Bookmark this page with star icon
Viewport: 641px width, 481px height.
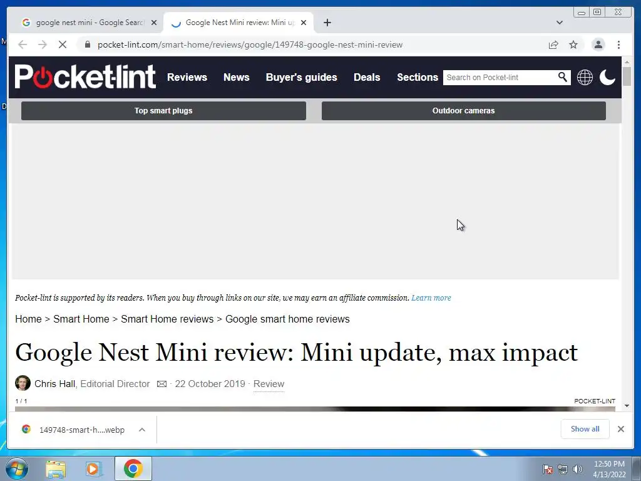[573, 44]
